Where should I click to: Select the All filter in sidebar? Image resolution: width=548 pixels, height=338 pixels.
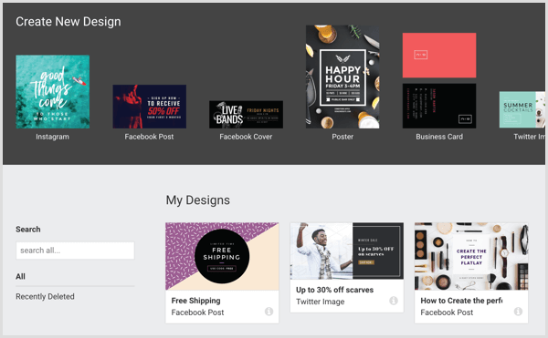(x=21, y=276)
